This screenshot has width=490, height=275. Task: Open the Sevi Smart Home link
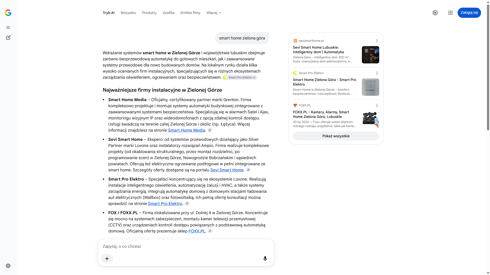pos(227,170)
